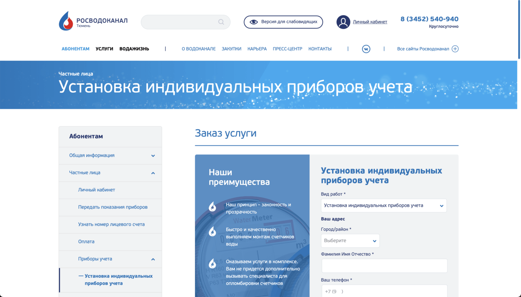Click the page vertical scrollbar
This screenshot has height=297, width=521.
click(x=519, y=30)
